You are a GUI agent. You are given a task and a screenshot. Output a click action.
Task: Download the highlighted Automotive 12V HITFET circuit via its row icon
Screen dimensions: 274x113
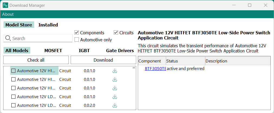tap(115, 71)
